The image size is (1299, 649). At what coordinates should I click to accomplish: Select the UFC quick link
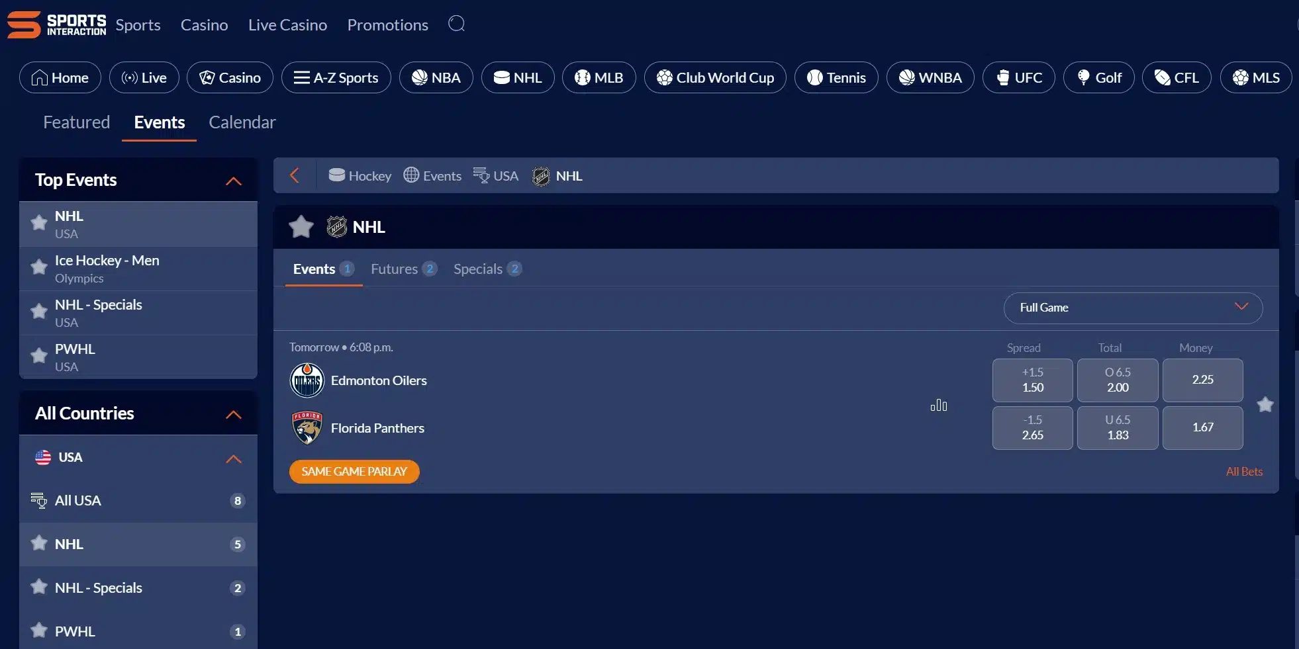[1019, 77]
